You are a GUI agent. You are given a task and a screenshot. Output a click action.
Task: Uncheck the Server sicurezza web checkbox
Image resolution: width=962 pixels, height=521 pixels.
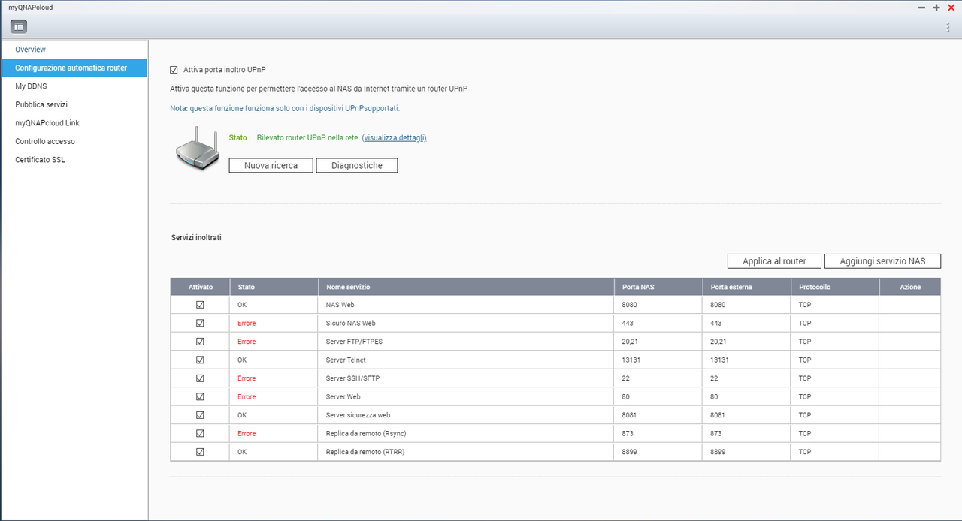click(200, 415)
